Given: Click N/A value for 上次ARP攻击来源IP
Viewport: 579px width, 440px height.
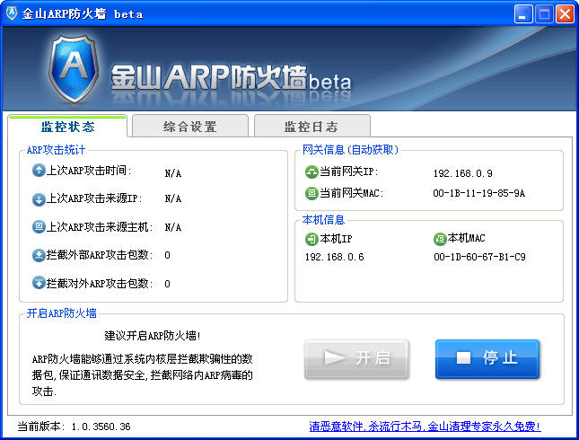Looking at the screenshot, I should [173, 198].
